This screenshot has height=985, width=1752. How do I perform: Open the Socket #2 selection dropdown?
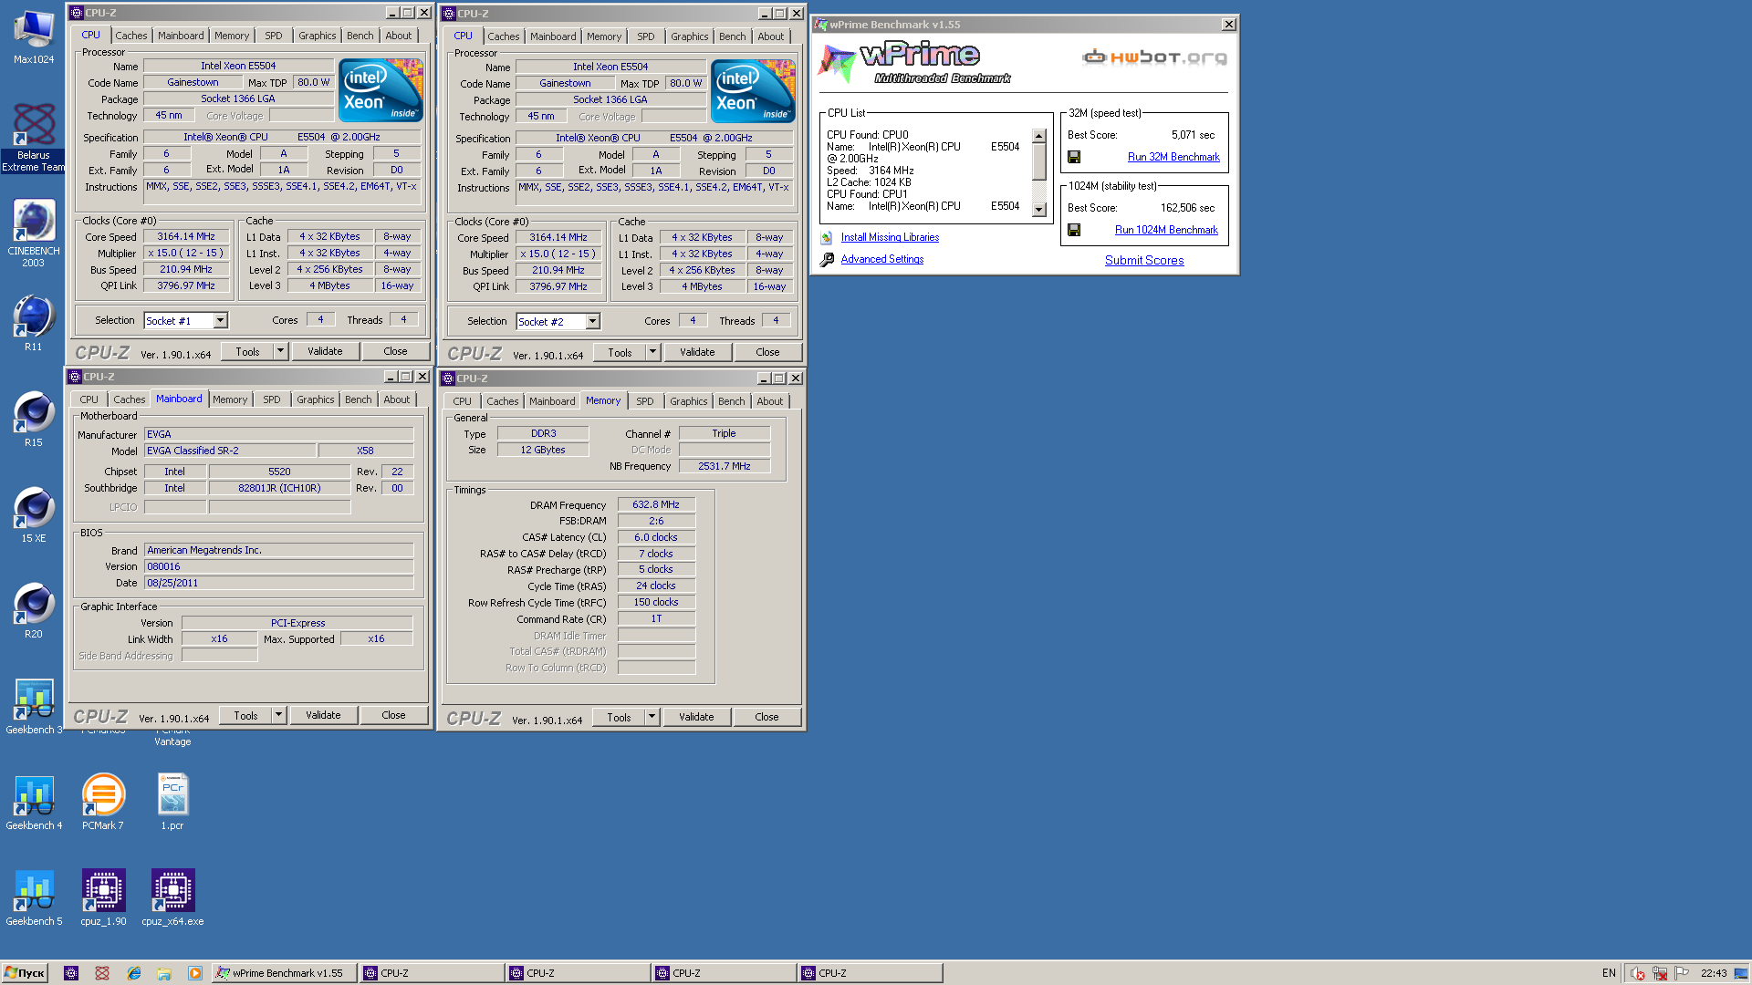[592, 322]
